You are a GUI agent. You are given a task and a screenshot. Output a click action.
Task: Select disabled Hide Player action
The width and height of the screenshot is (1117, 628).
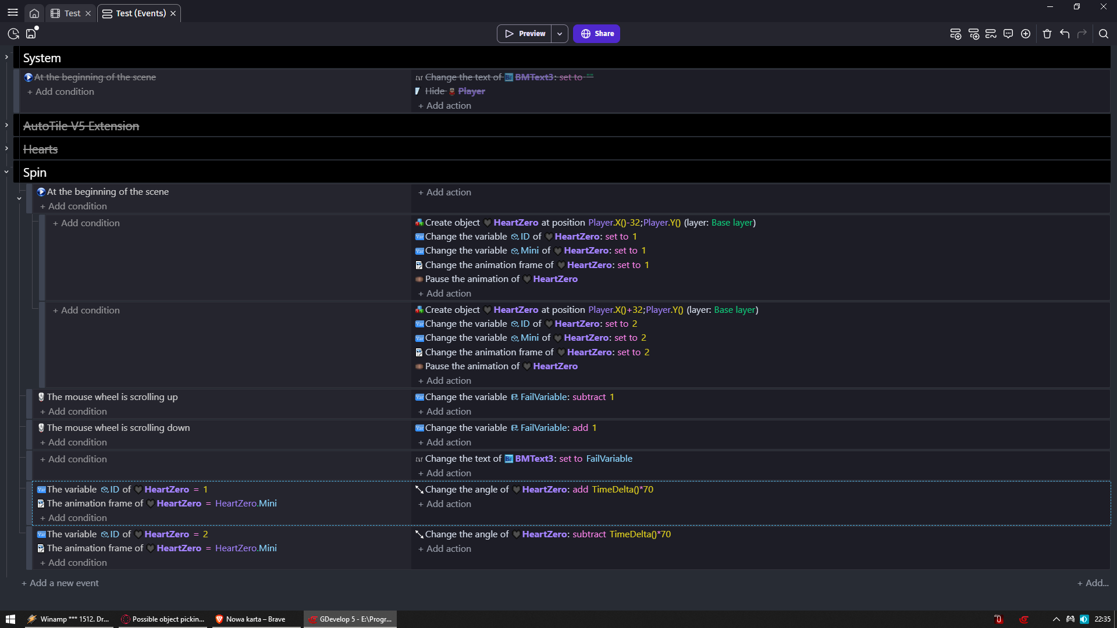coord(450,91)
